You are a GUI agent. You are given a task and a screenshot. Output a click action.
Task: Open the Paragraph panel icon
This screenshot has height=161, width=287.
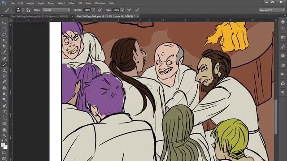[283, 93]
